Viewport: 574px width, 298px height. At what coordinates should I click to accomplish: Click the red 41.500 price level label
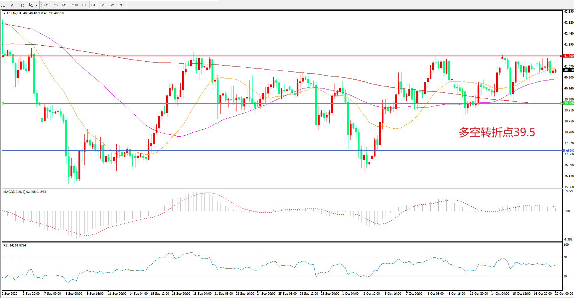[568, 56]
